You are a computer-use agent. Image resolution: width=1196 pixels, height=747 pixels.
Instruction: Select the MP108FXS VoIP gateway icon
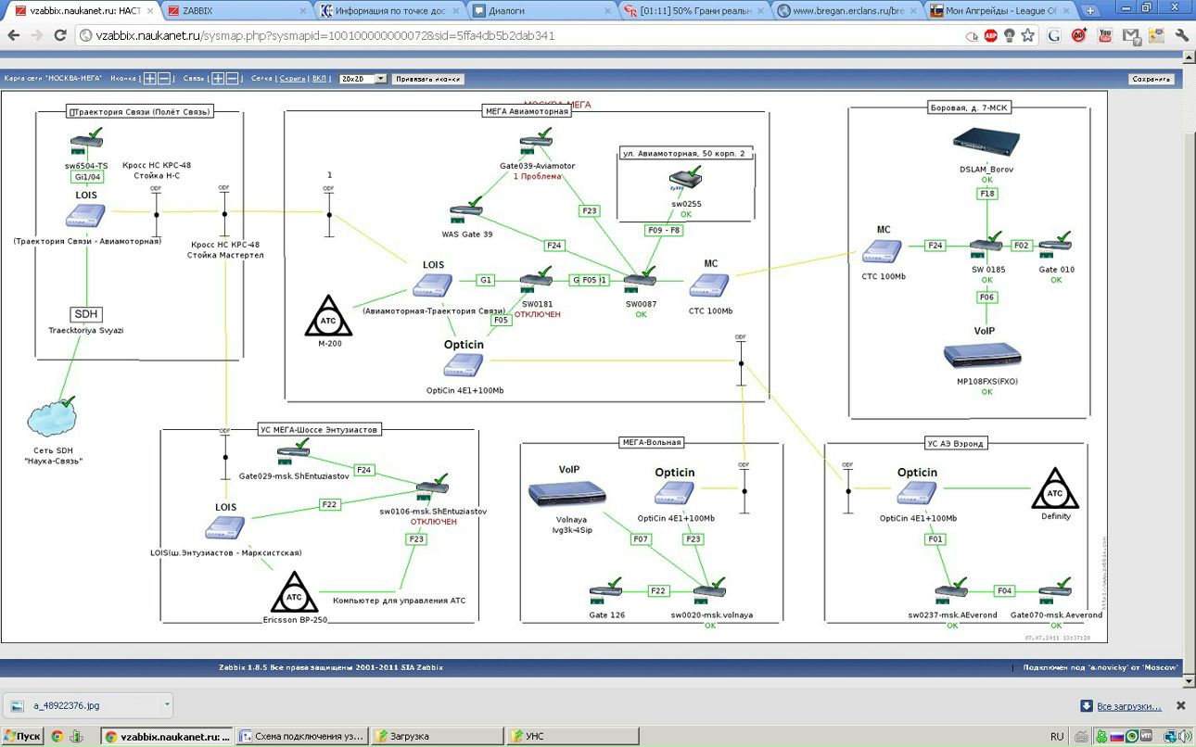pyautogui.click(x=982, y=357)
